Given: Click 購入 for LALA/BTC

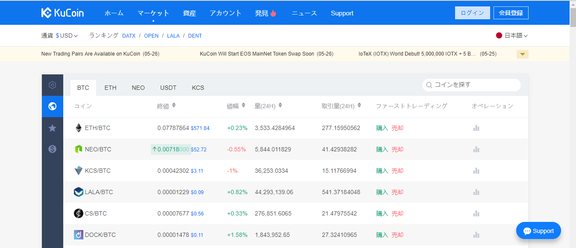Looking at the screenshot, I should pos(382,192).
